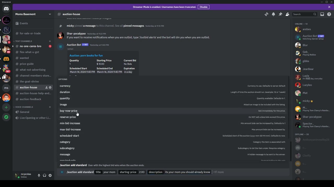The width and height of the screenshot is (334, 187).
Task: Open the Events item
Action: (33, 23)
